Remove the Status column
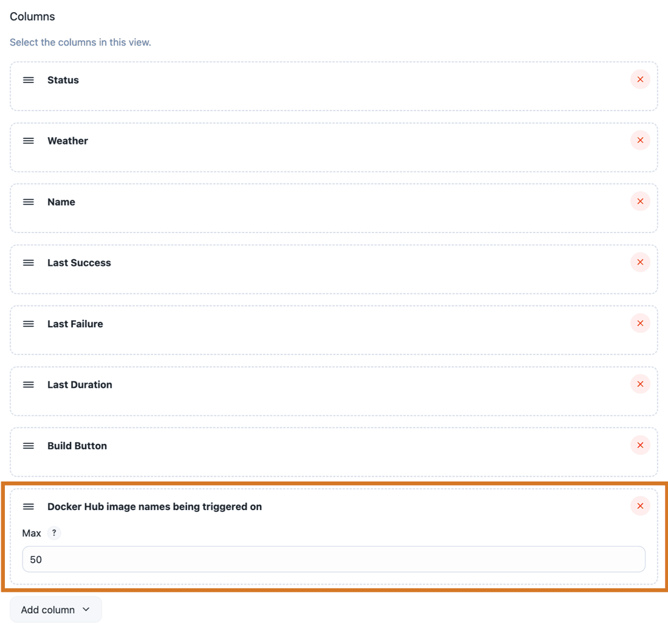Screen dimensions: 668x629 pos(640,80)
